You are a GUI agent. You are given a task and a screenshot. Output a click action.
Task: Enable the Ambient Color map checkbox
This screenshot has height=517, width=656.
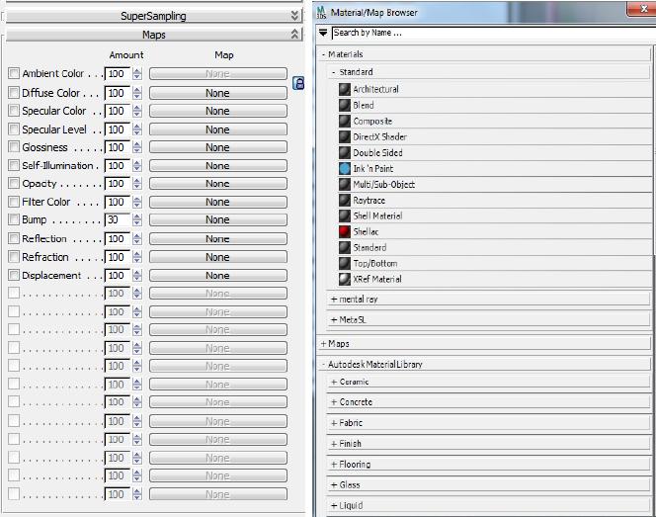click(14, 73)
